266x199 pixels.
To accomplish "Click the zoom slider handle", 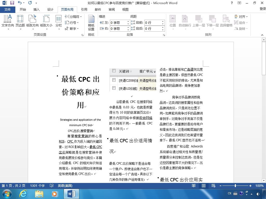I will tap(235, 186).
